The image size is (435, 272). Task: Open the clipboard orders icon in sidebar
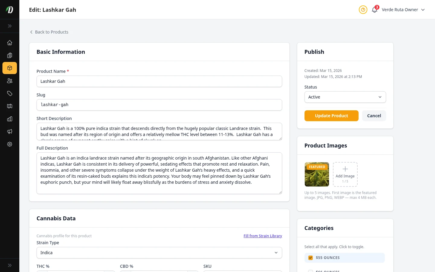(x=10, y=55)
